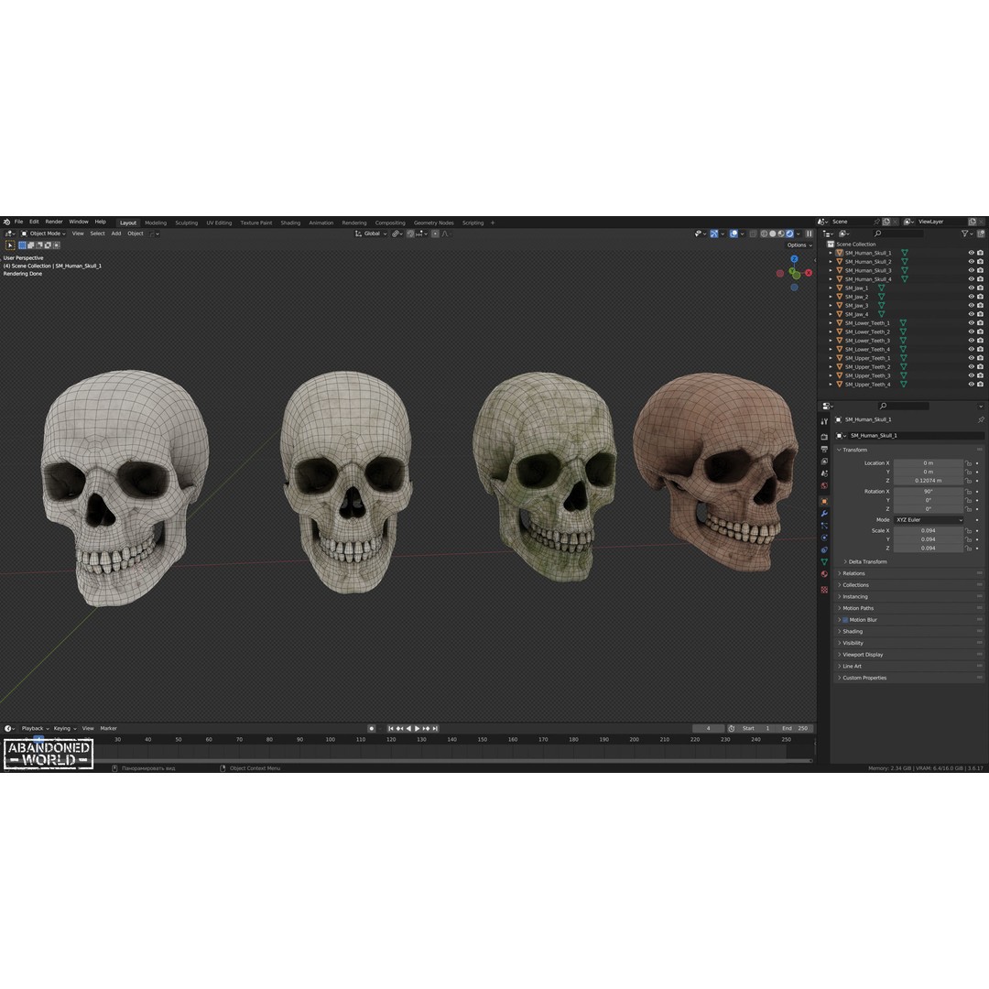Open the Render properties tab
The image size is (989, 989).
tap(824, 437)
